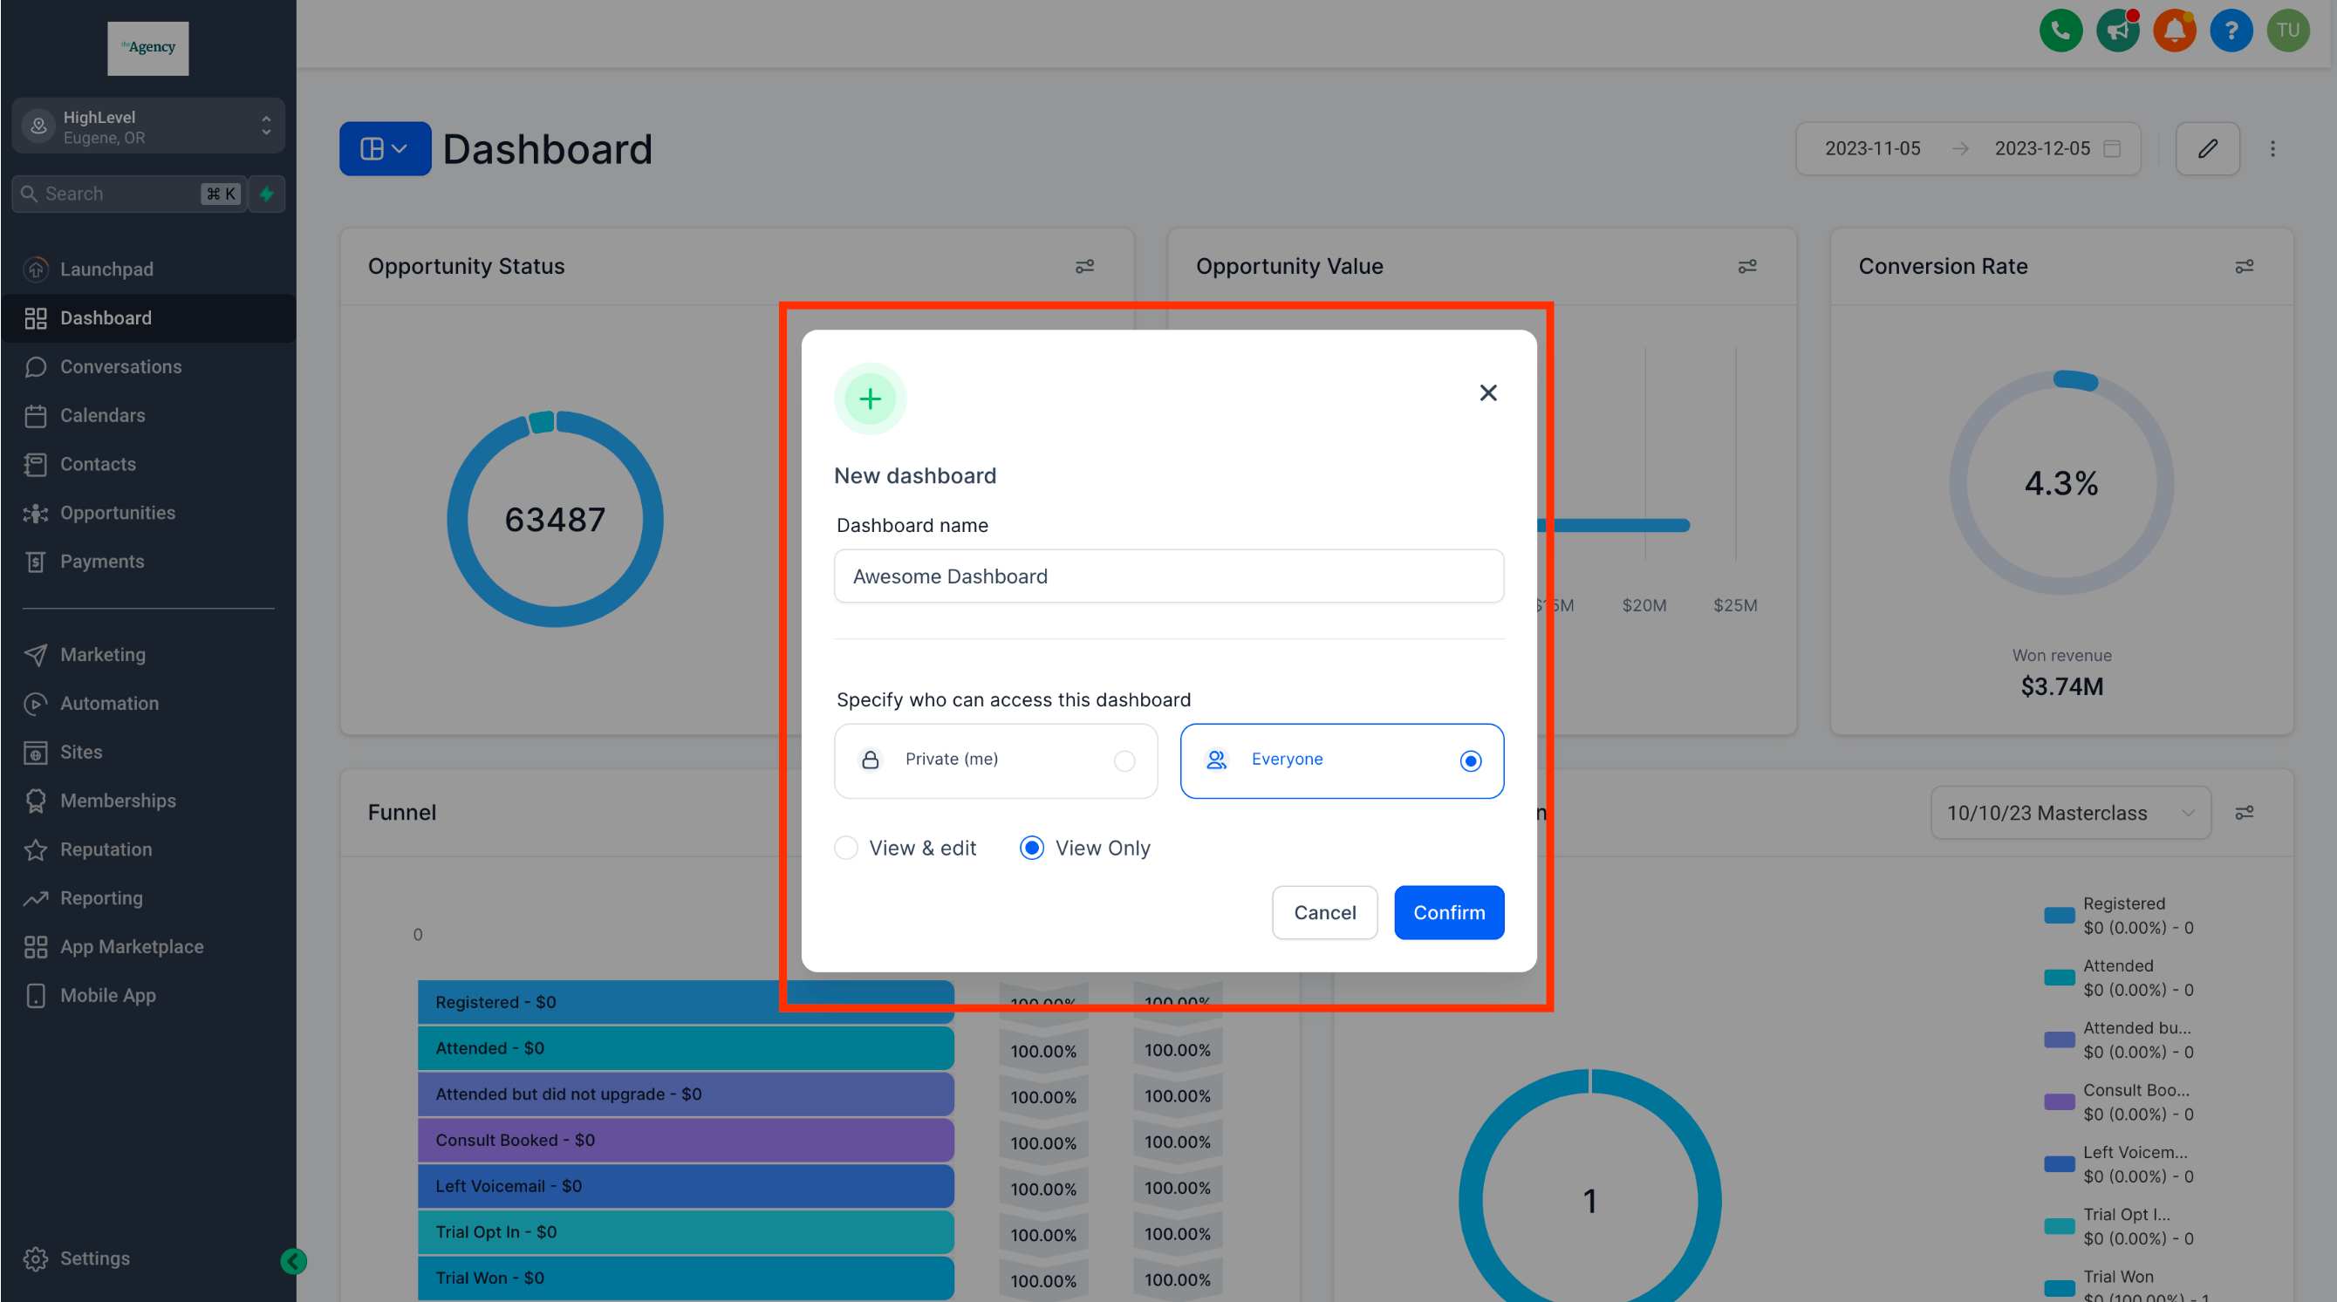Close the New dashboard dialog
Viewport: 2337px width, 1302px height.
pos(1488,392)
